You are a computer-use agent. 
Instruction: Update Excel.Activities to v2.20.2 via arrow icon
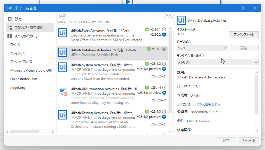pos(164,35)
